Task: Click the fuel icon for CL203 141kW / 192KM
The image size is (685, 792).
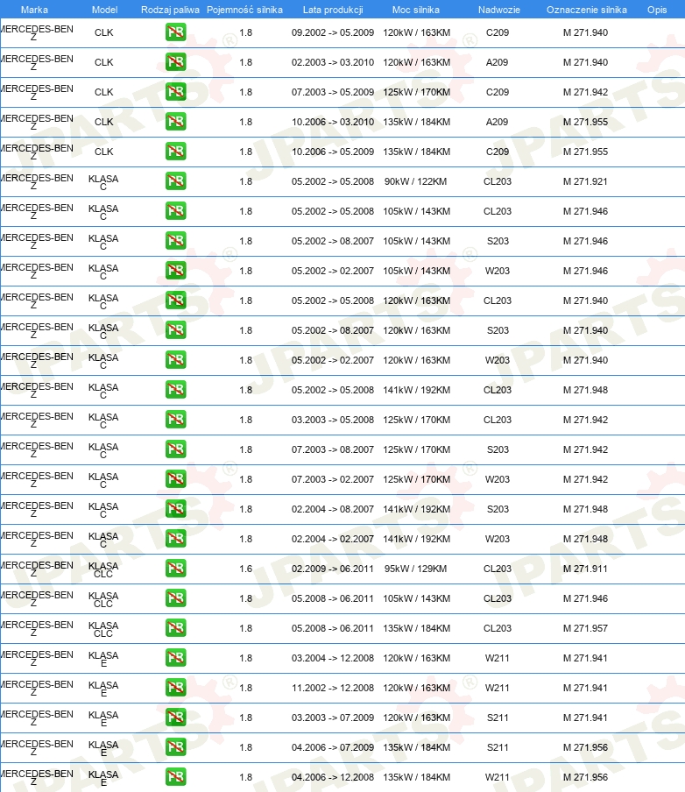Action: (176, 390)
